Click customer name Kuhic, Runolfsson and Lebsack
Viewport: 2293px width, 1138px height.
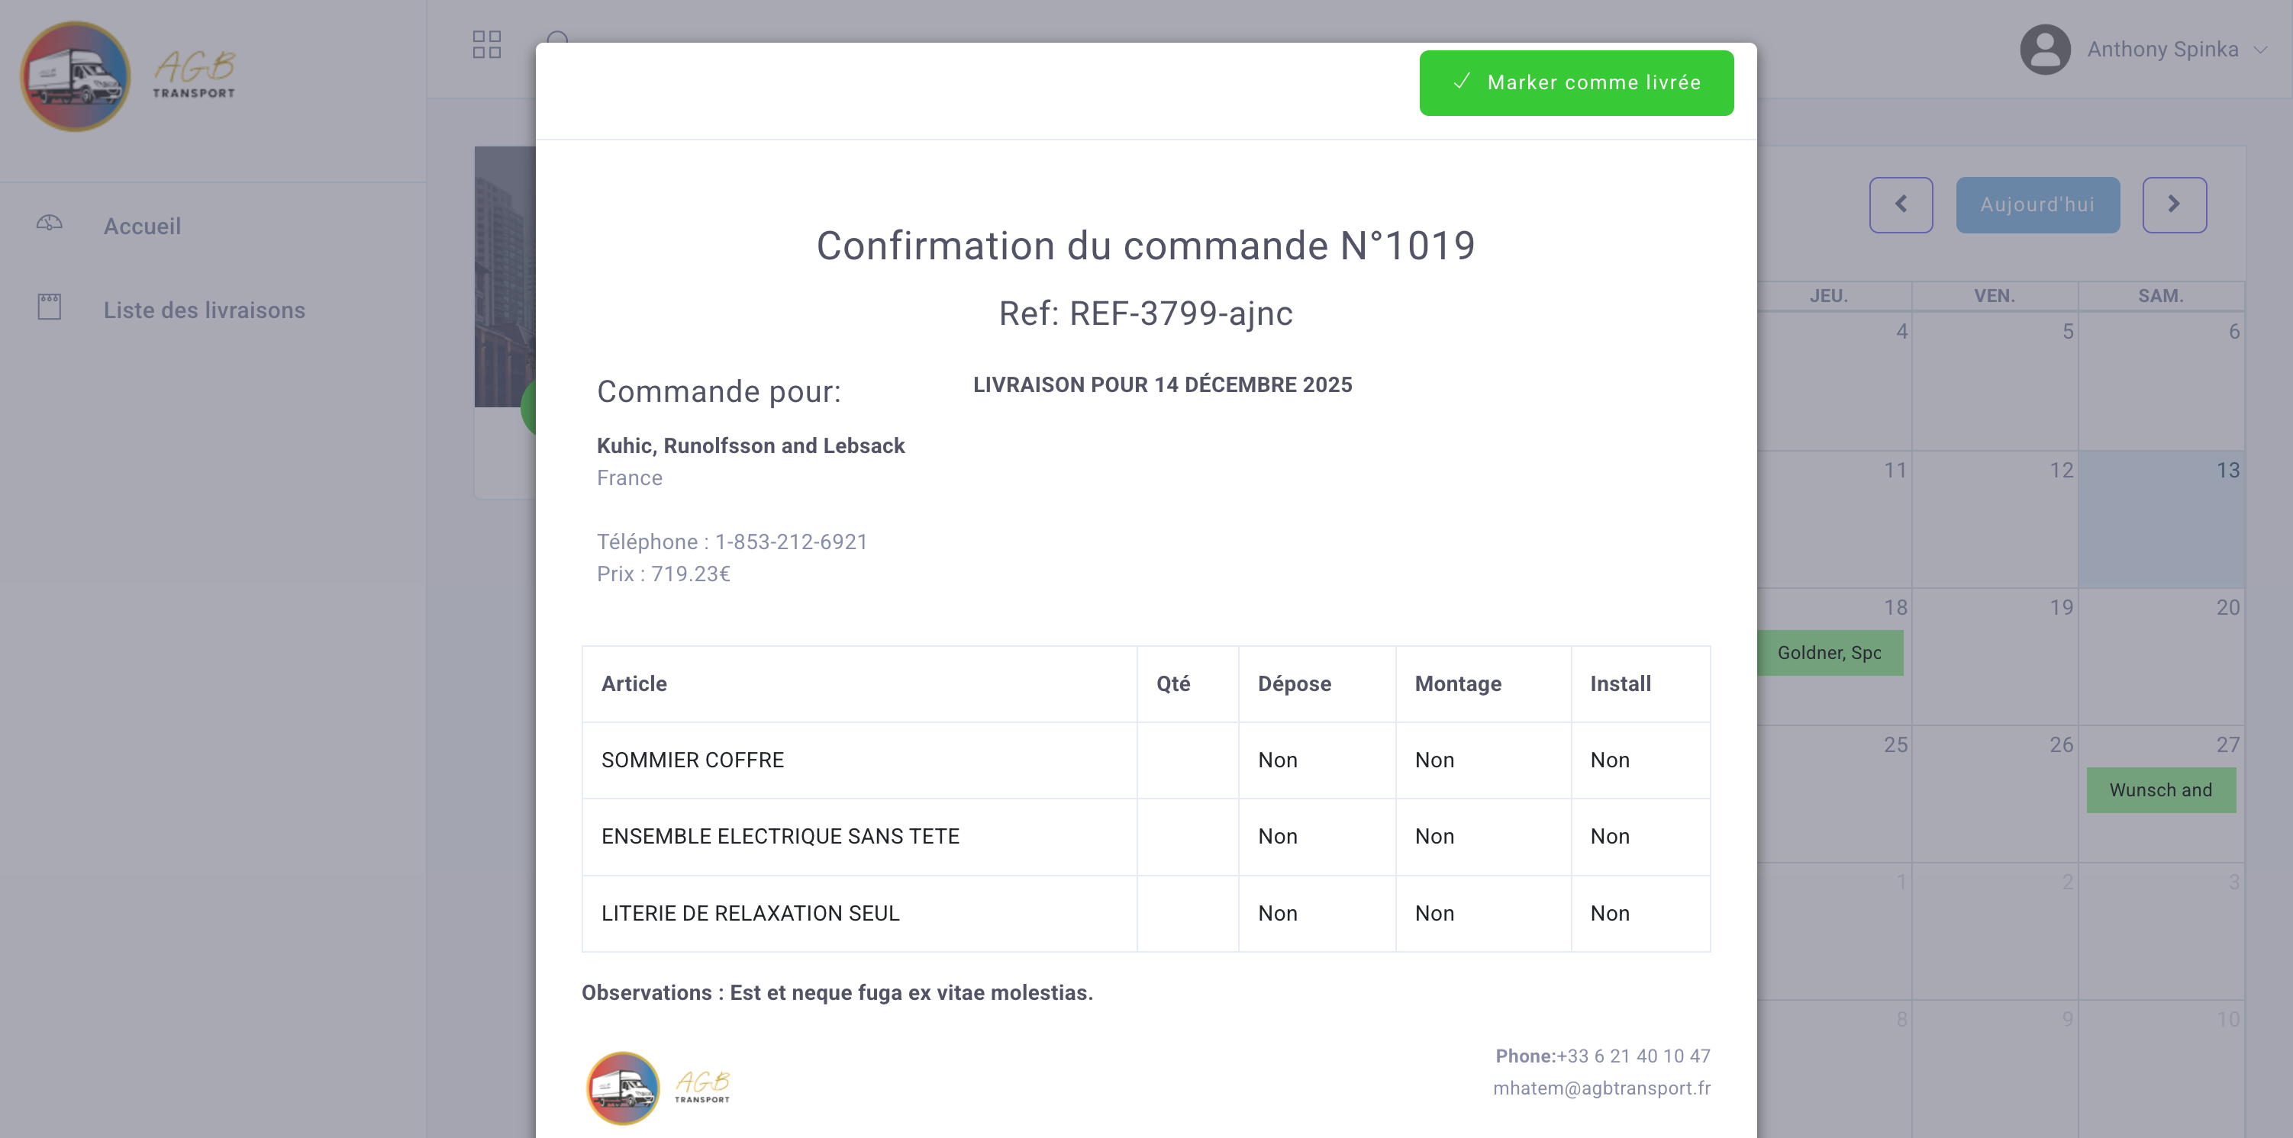coord(750,445)
